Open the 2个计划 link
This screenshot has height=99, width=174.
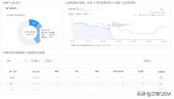[36, 78]
